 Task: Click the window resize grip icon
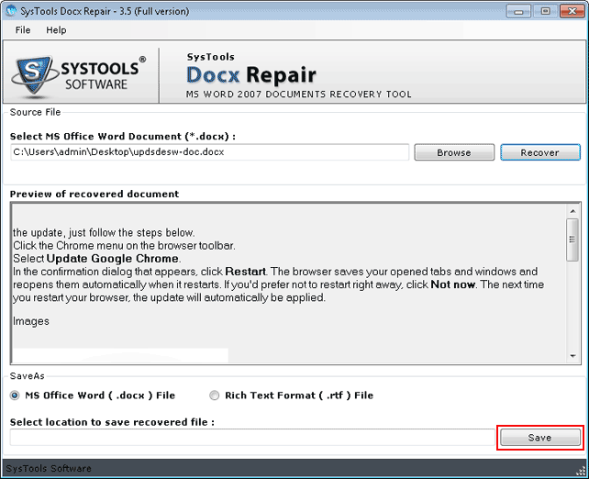[x=581, y=471]
